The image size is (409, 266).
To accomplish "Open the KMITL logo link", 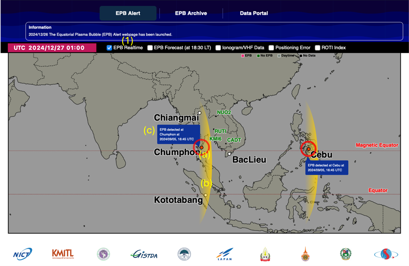I will point(63,254).
